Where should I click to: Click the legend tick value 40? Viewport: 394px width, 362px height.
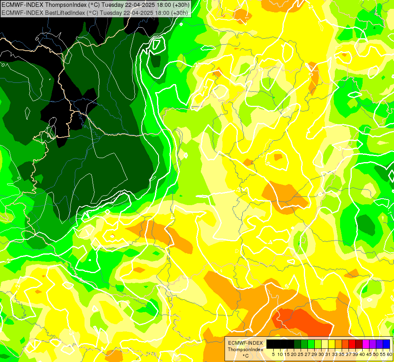(x=362, y=354)
